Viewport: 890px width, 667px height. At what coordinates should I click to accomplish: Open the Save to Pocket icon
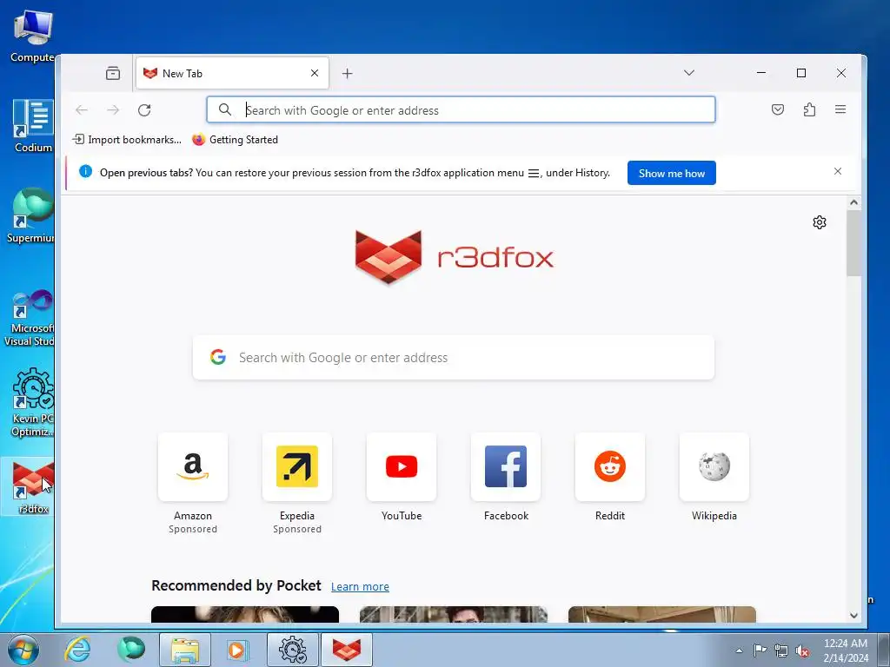pos(778,109)
